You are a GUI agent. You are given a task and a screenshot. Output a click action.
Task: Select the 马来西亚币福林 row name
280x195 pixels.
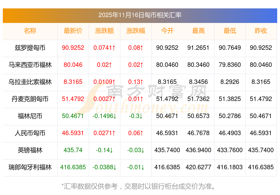pyautogui.click(x=30, y=65)
